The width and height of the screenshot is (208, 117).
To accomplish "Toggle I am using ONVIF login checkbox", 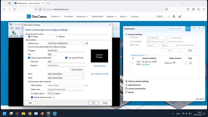I will click(66, 58).
